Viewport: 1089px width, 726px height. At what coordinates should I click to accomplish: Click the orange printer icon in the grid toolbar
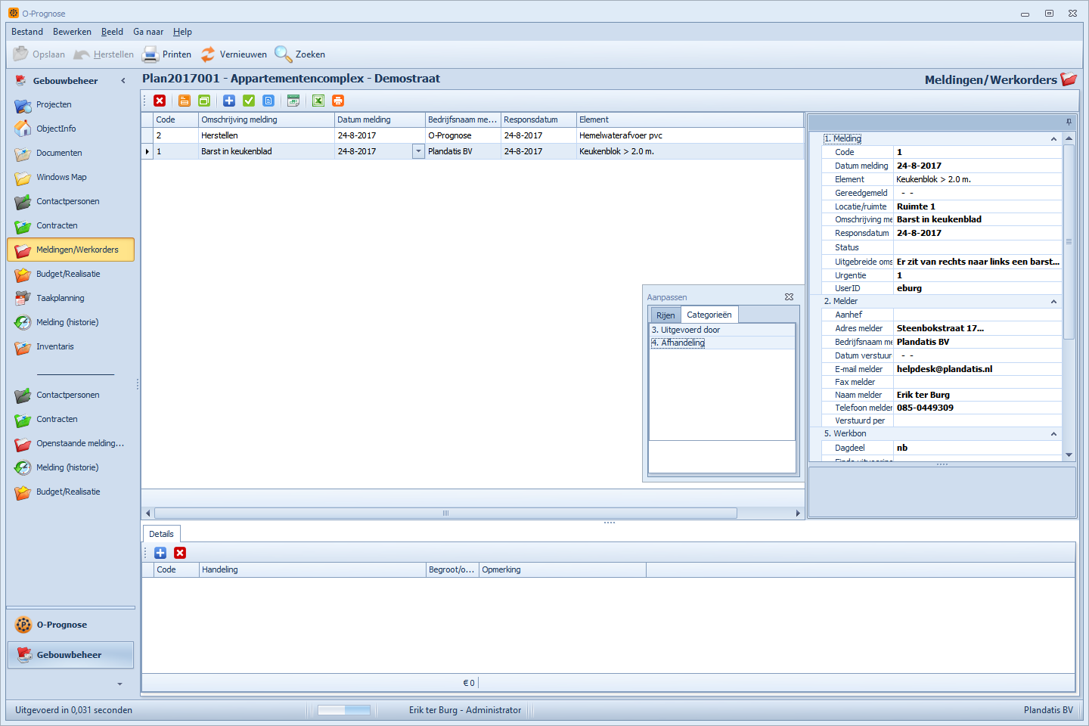pyautogui.click(x=338, y=101)
